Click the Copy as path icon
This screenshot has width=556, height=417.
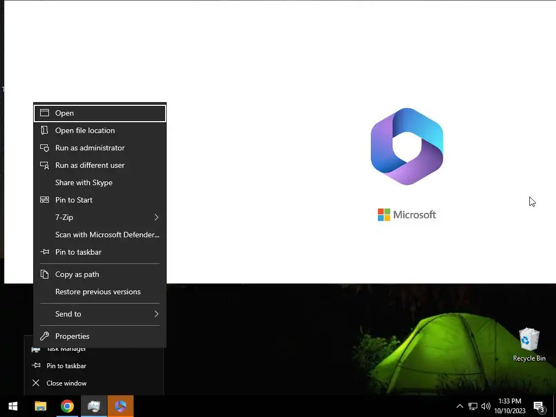45,274
